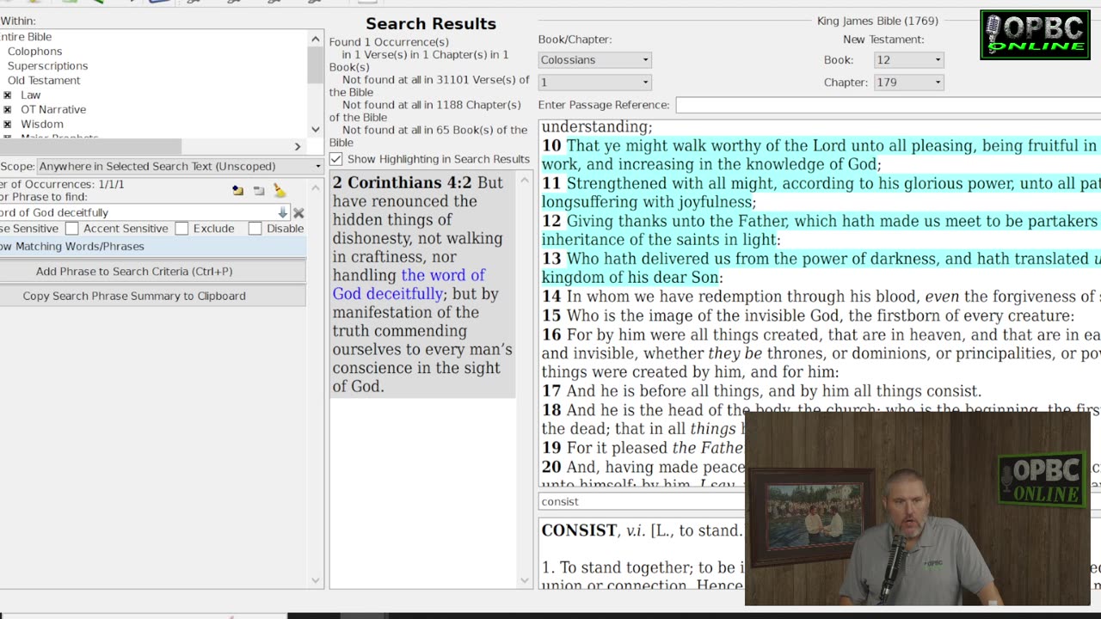The width and height of the screenshot is (1101, 619).
Task: Toggle the Disable checkbox
Action: coord(255,229)
